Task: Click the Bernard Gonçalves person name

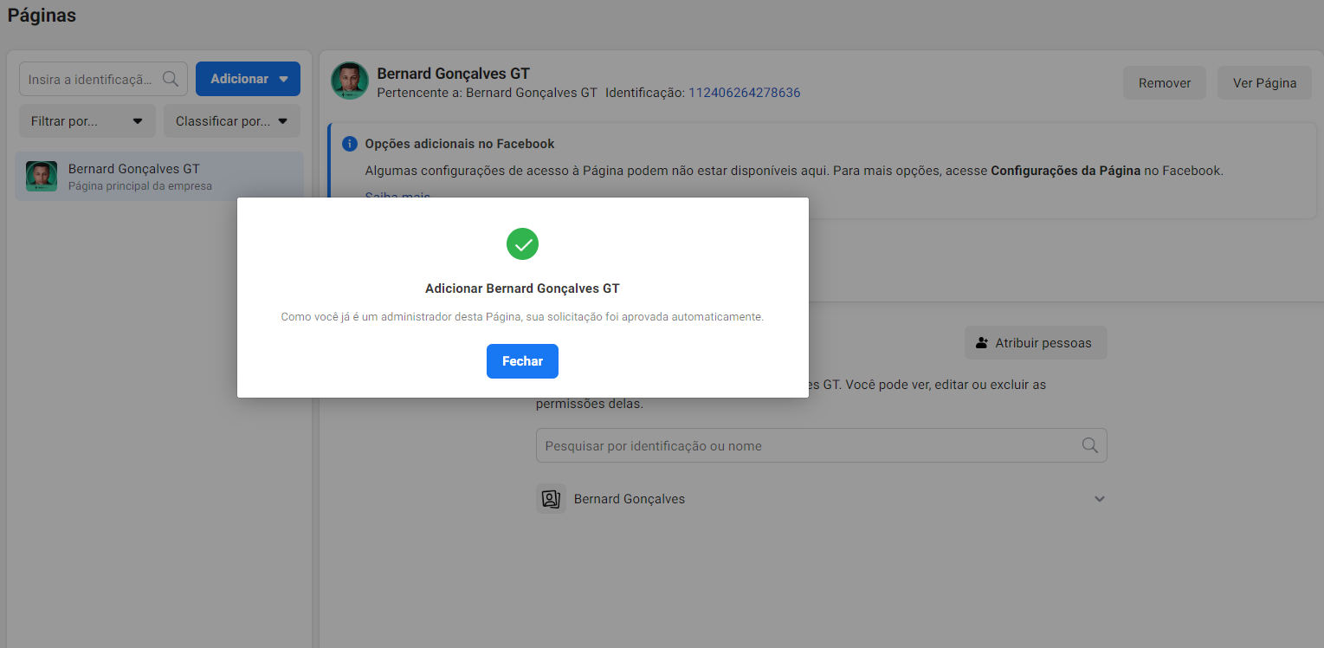Action: click(x=630, y=499)
